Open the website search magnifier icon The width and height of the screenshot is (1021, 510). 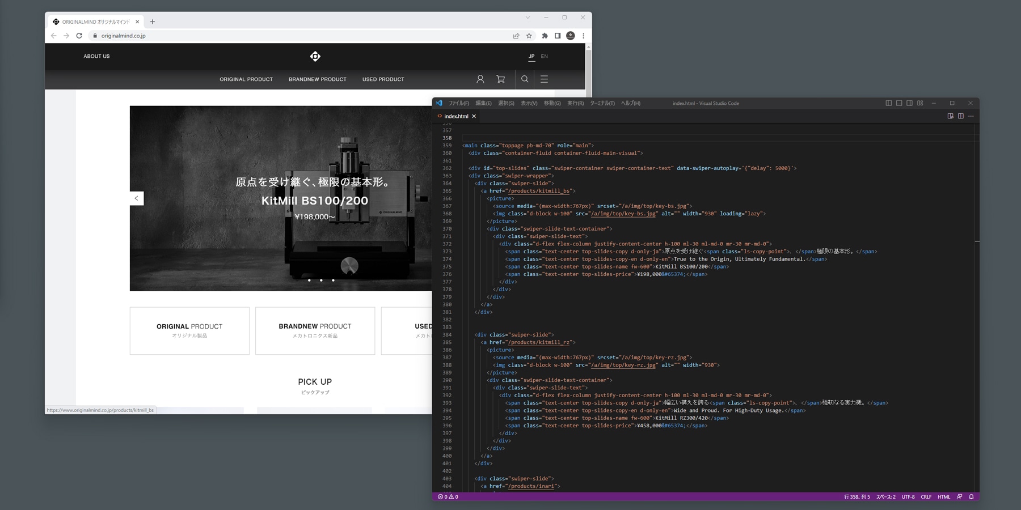point(525,79)
